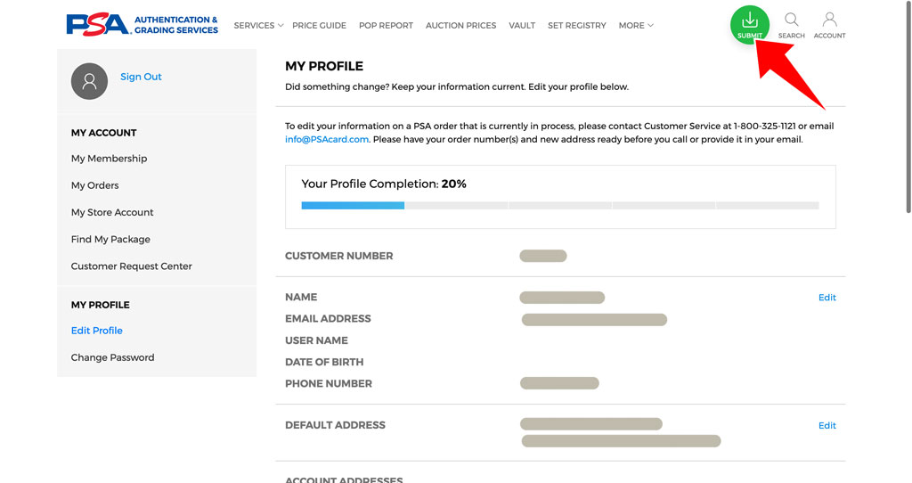912x483 pixels.
Task: Click the gray user avatar icon
Action: (x=90, y=81)
